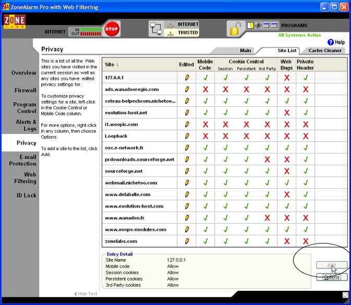Open the Firewall panel
Viewport: 351px width, 305px height.
coord(26,90)
